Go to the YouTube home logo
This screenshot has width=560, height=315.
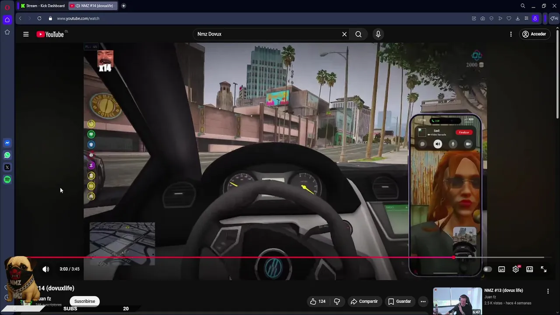coord(50,34)
